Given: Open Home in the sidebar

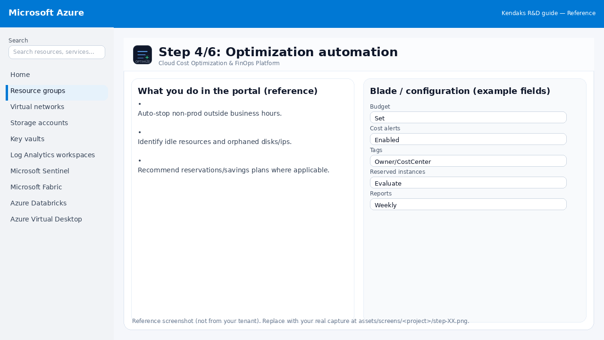Looking at the screenshot, I should click(57, 75).
